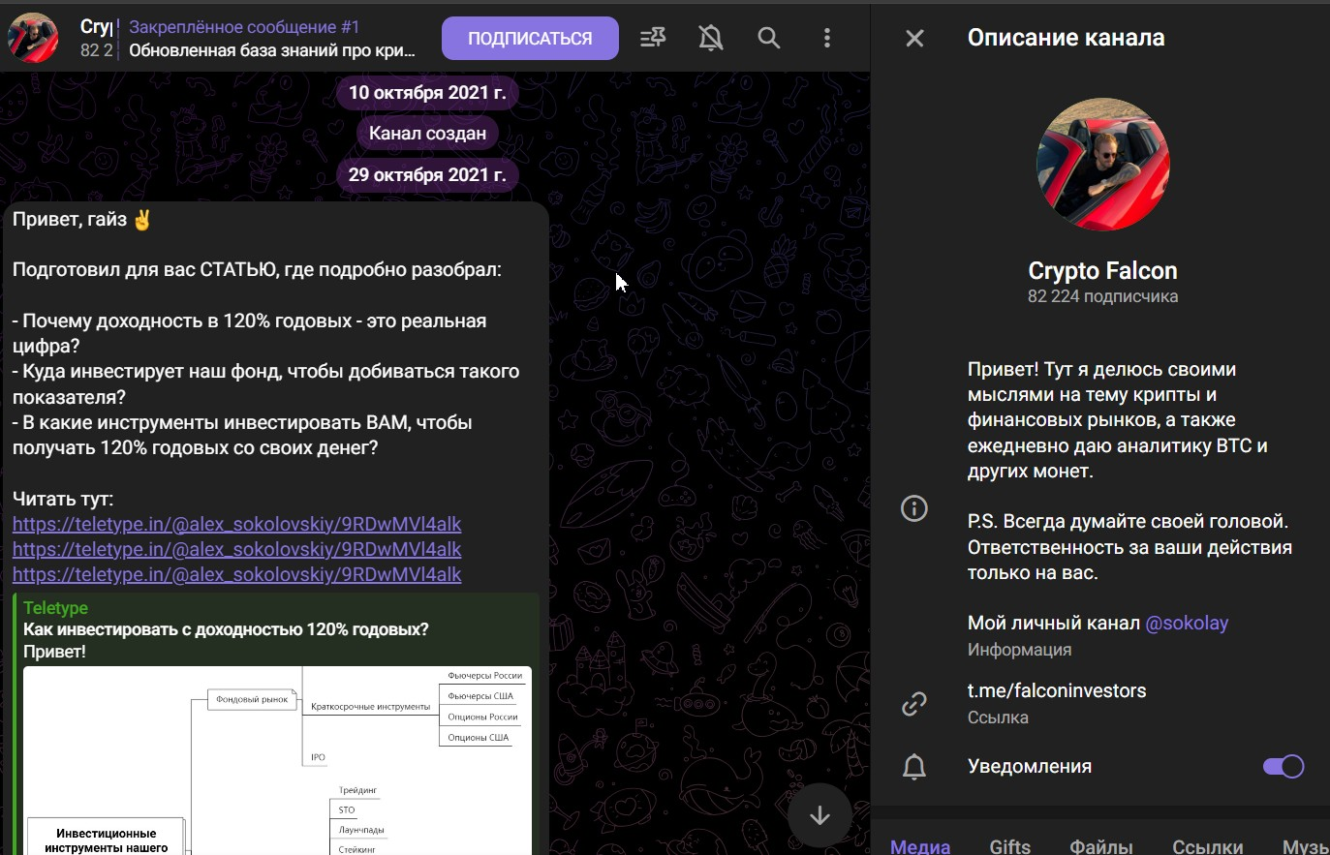Click the 82 224 подписчика count

click(1102, 296)
